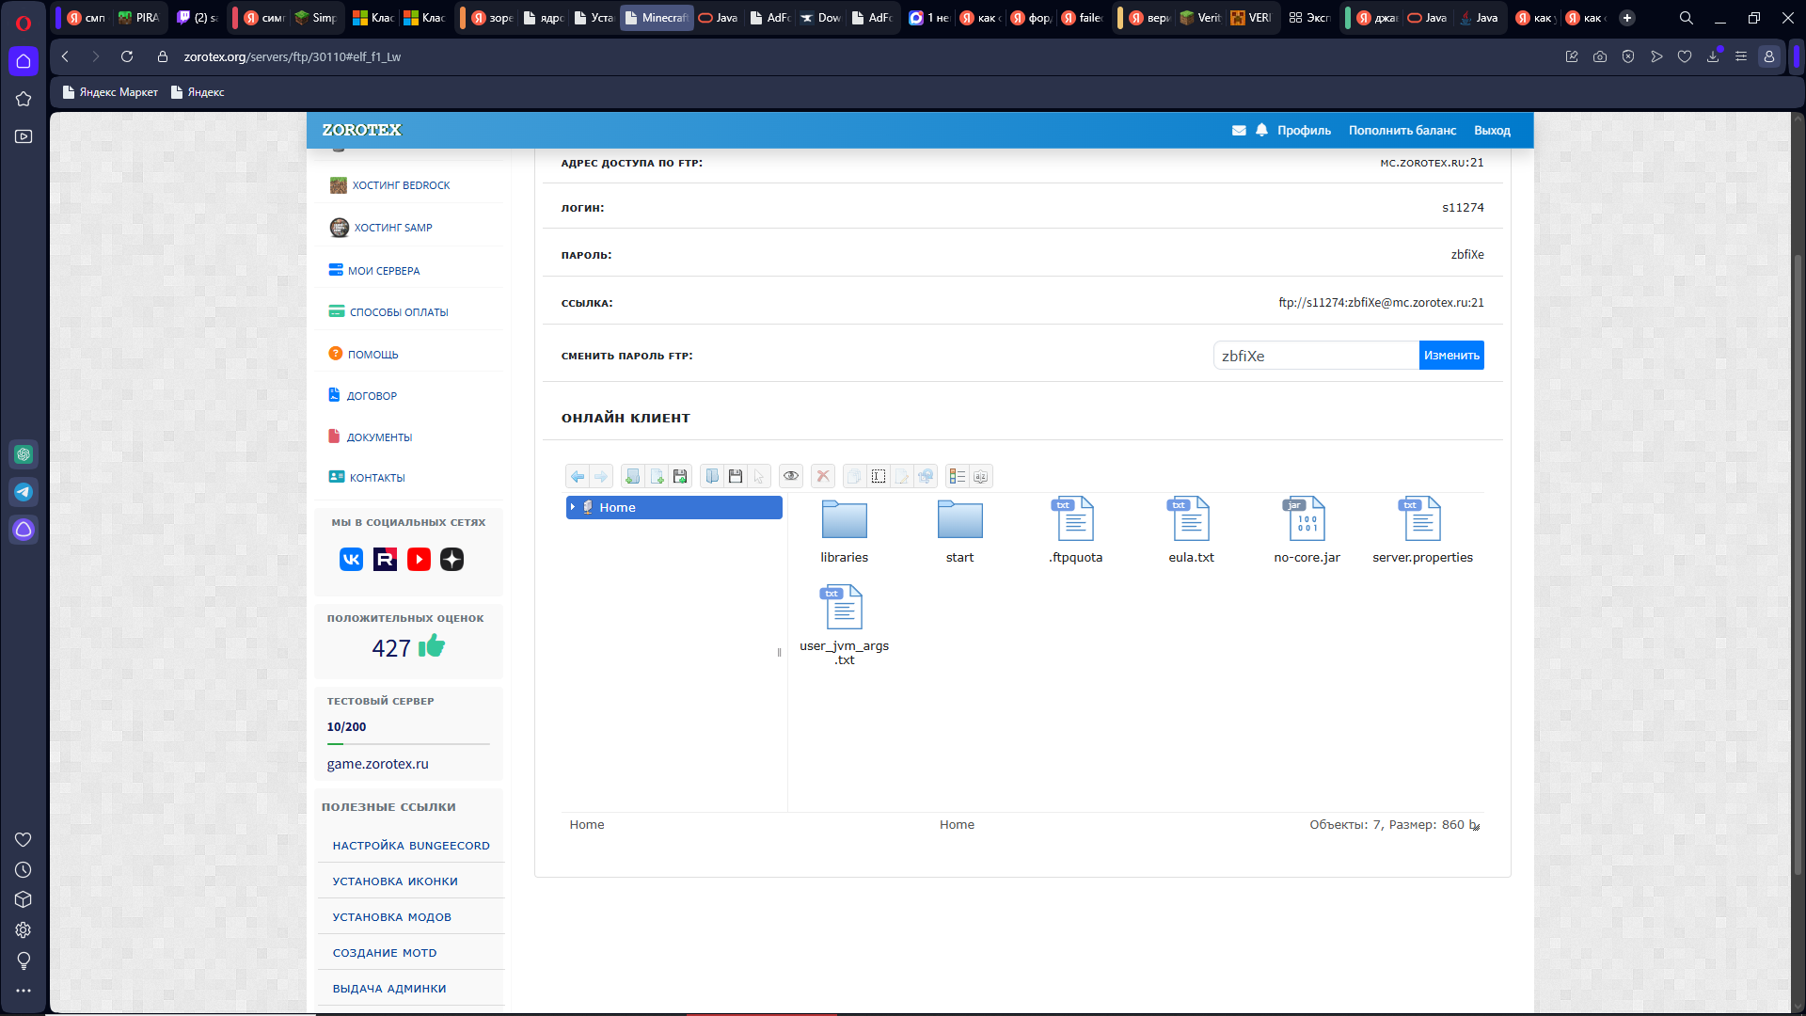Click the Rutube social icon
Screen dimensions: 1806x1016
tap(385, 560)
